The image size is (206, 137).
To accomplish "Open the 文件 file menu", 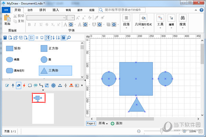I will pos(6,10).
